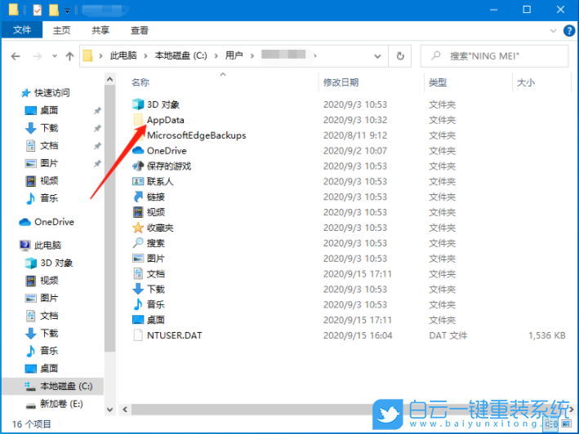579x434 pixels.
Task: Click navigation pane scroll up arrow
Action: coord(109,79)
